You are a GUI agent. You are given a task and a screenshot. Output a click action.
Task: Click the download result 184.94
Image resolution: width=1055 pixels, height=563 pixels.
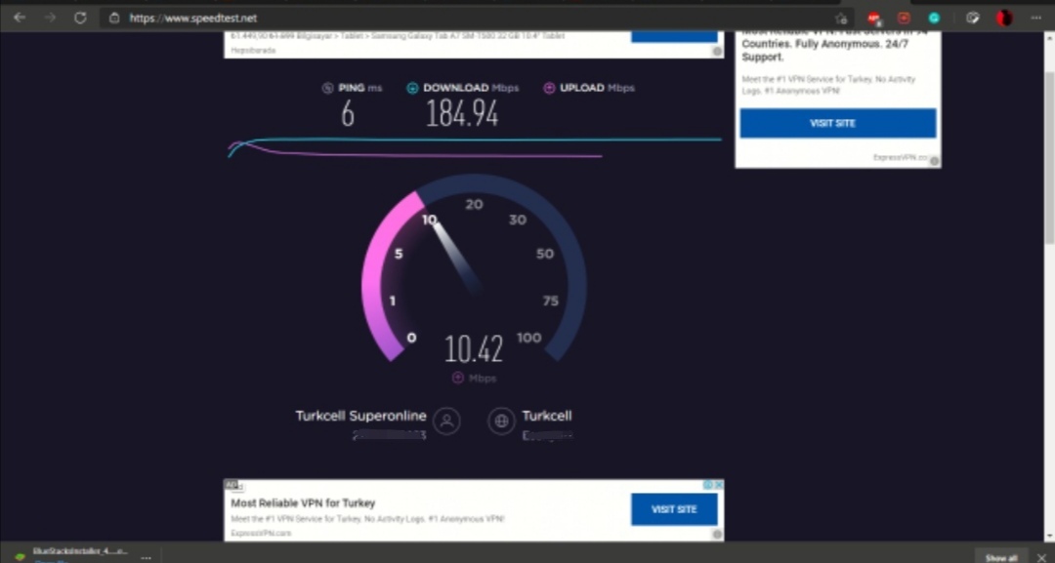pyautogui.click(x=462, y=114)
